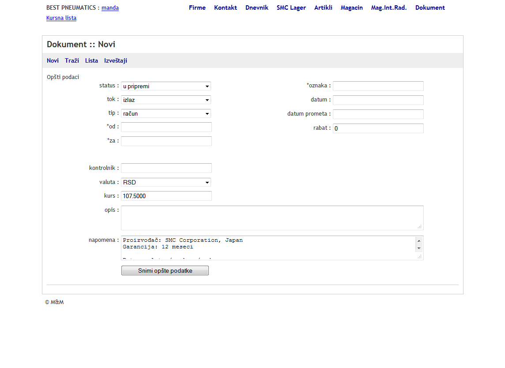
Task: Focus the *oznaka input field
Action: coord(378,86)
